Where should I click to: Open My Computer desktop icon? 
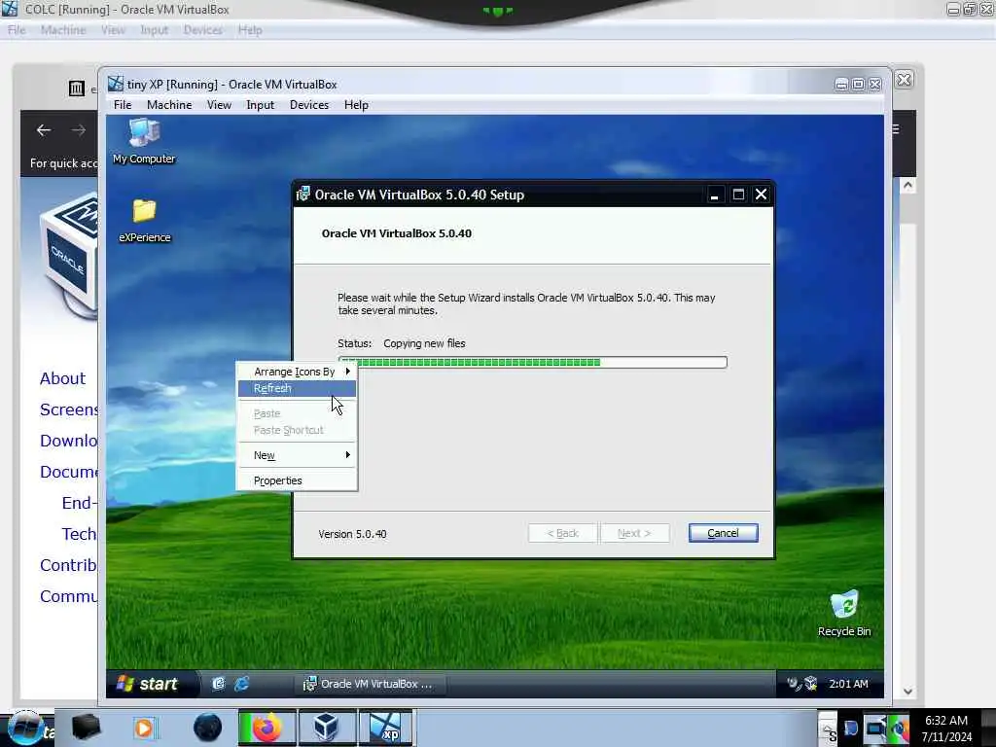144,141
